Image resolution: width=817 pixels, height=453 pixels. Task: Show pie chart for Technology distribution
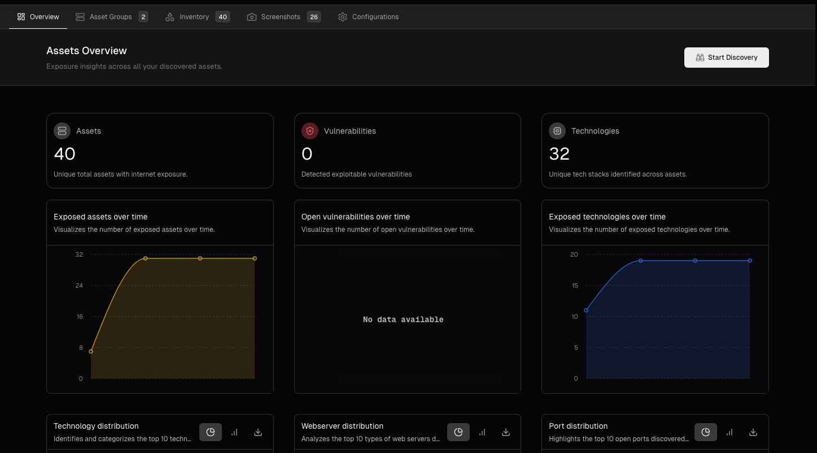pos(211,432)
